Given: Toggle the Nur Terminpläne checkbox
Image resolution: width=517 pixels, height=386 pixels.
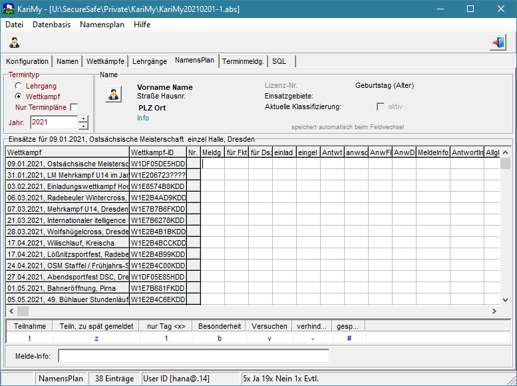Looking at the screenshot, I should (x=74, y=107).
